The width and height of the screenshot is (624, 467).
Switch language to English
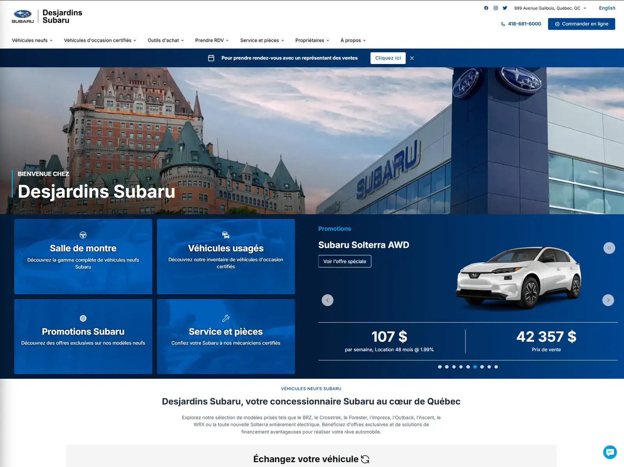tap(607, 8)
